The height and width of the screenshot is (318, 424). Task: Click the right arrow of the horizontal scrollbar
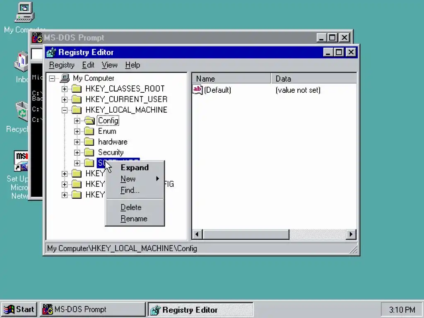tap(351, 234)
